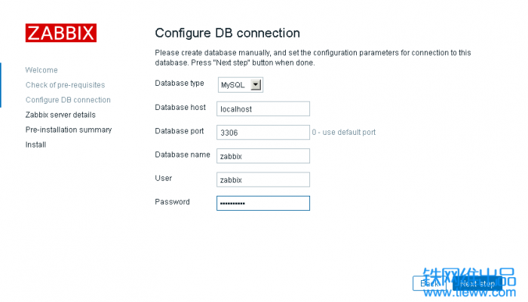Go back with the Back button
528x302 pixels.
pos(430,283)
